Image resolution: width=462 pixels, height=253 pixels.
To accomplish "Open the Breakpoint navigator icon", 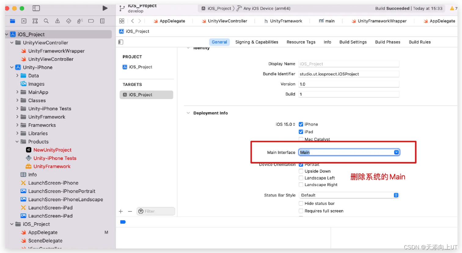I will pyautogui.click(x=91, y=21).
